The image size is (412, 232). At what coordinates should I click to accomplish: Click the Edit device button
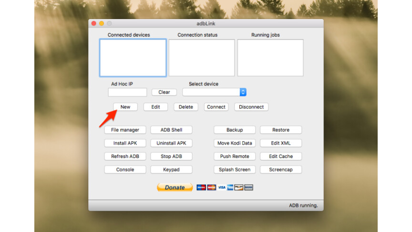pos(155,107)
